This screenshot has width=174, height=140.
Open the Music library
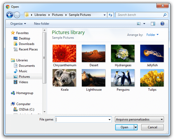(23, 71)
